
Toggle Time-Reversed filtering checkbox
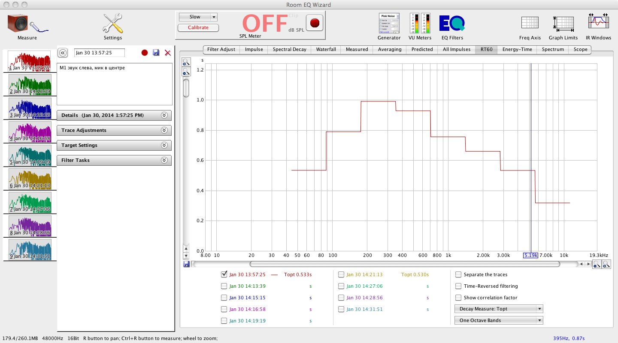[x=458, y=286]
